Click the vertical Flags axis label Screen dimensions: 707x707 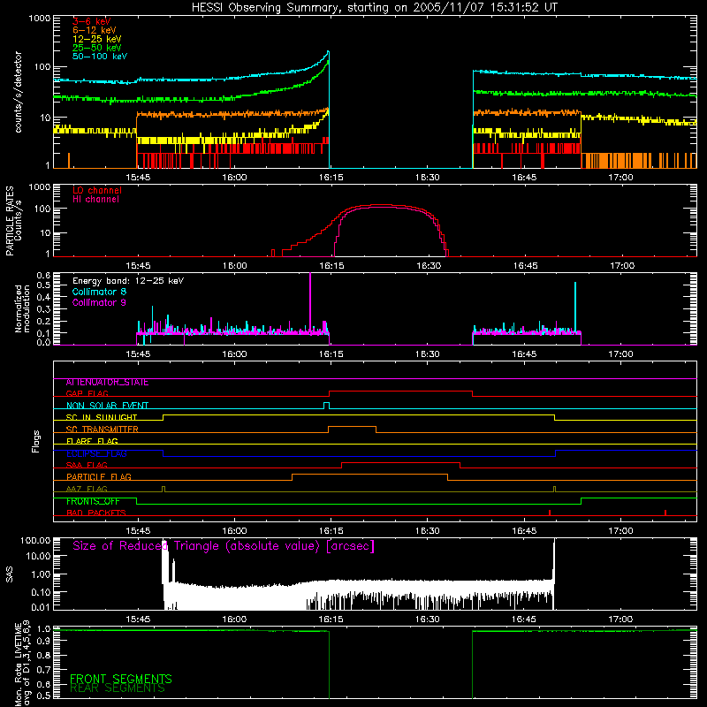36,441
